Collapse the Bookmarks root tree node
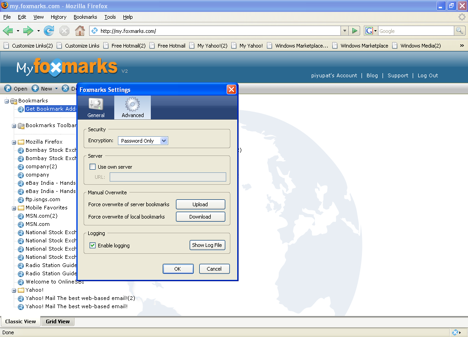Viewport: 468px width, 337px height. pos(6,101)
